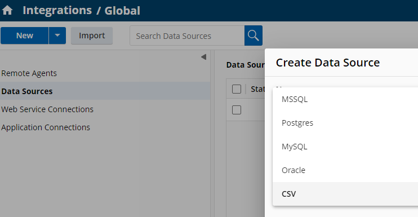418x217 pixels.
Task: Click the Import button
Action: (x=92, y=36)
